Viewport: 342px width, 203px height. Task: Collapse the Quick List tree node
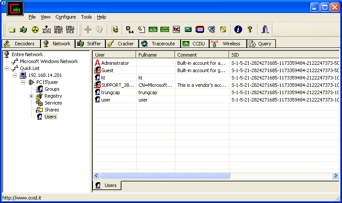click(x=7, y=68)
